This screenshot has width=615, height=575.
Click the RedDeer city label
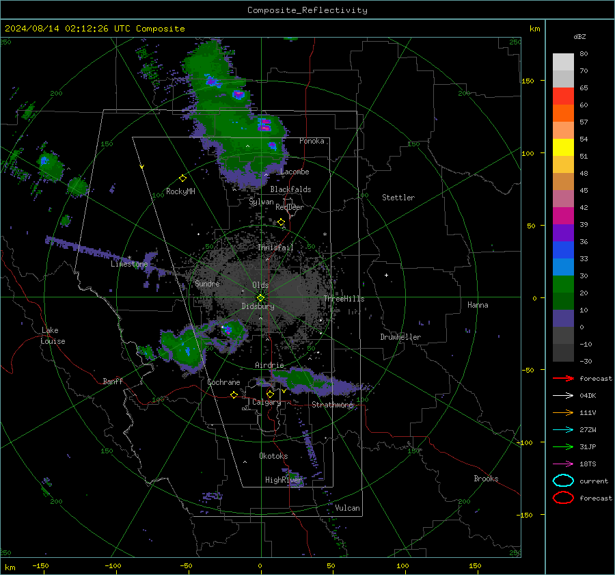290,207
